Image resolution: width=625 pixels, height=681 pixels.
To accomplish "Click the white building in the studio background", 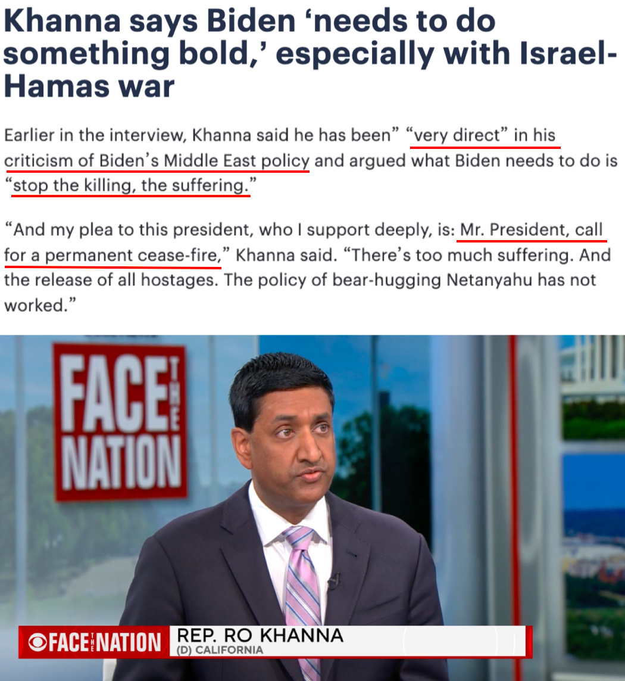I will pyautogui.click(x=592, y=365).
